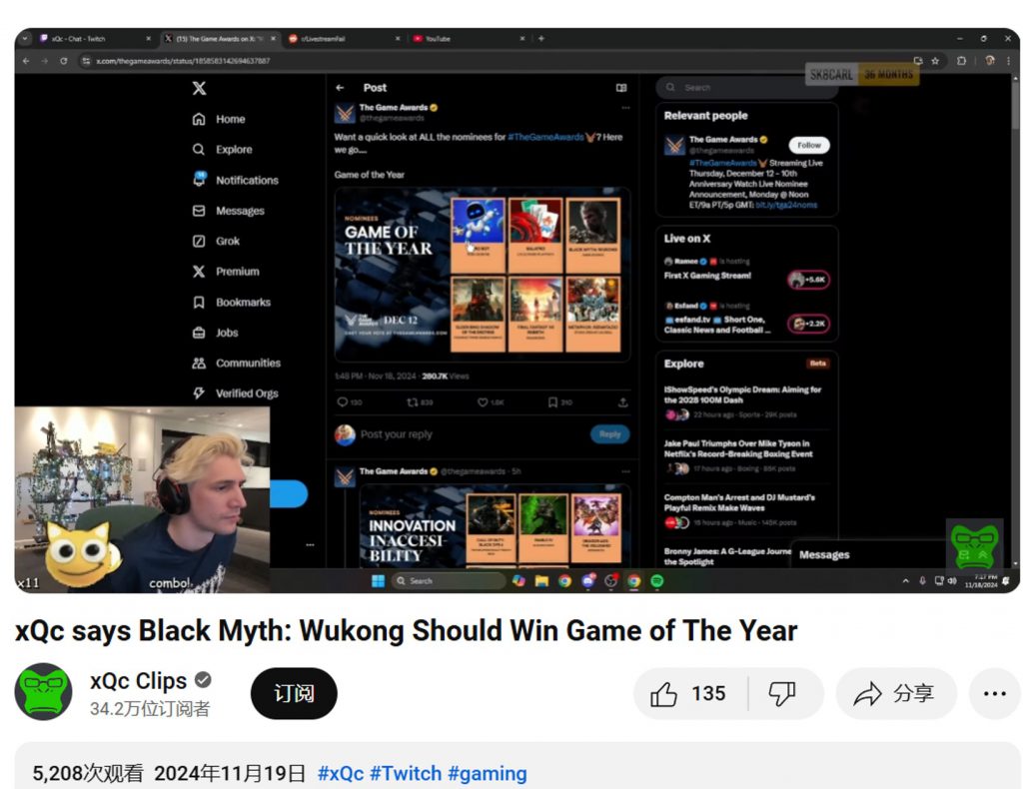Like the video with 135 likes
Screen dimensions: 1023x789
pyautogui.click(x=689, y=694)
